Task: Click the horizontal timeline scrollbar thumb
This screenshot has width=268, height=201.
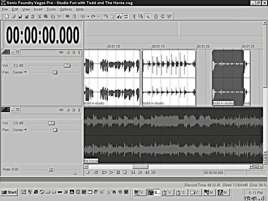Action: pos(140,167)
